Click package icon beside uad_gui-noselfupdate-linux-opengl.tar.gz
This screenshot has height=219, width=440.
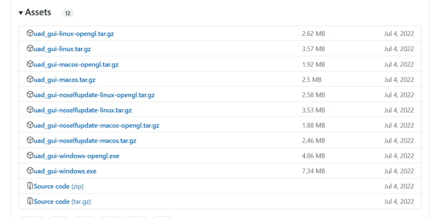30,95
